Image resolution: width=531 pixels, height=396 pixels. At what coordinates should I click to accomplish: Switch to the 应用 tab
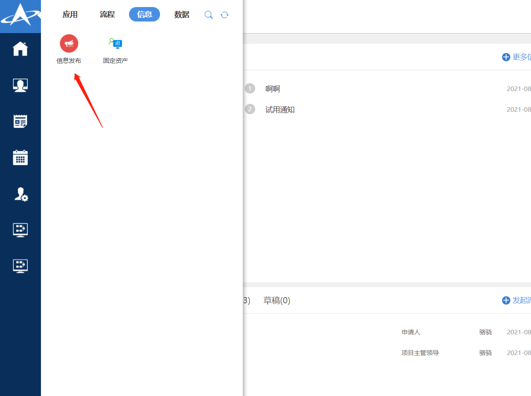click(70, 14)
